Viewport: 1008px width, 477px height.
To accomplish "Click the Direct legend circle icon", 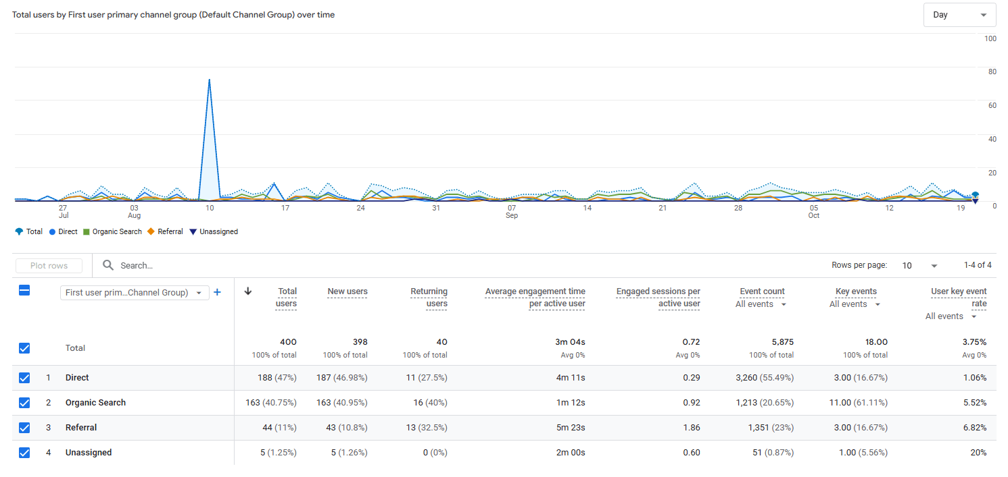I will pyautogui.click(x=52, y=231).
